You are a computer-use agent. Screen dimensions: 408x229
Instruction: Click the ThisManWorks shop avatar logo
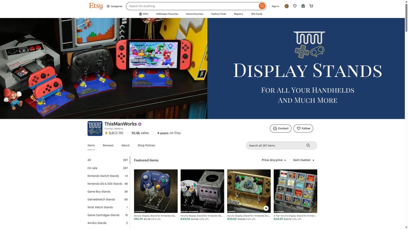pyautogui.click(x=95, y=129)
